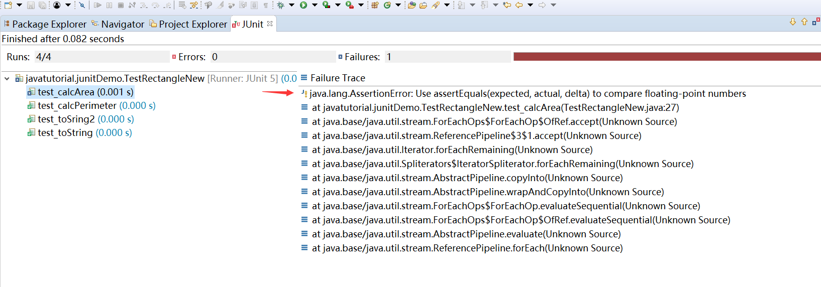Toggle Block Selection mode icon
This screenshot has width=821, height=287.
tap(254, 5)
